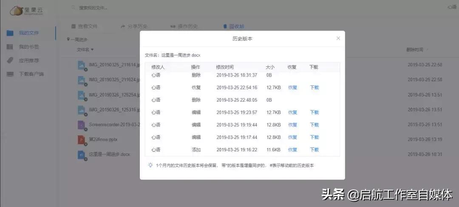459x207 pixels.
Task: Switch to the 分享历史 tab
Action: pyautogui.click(x=134, y=26)
